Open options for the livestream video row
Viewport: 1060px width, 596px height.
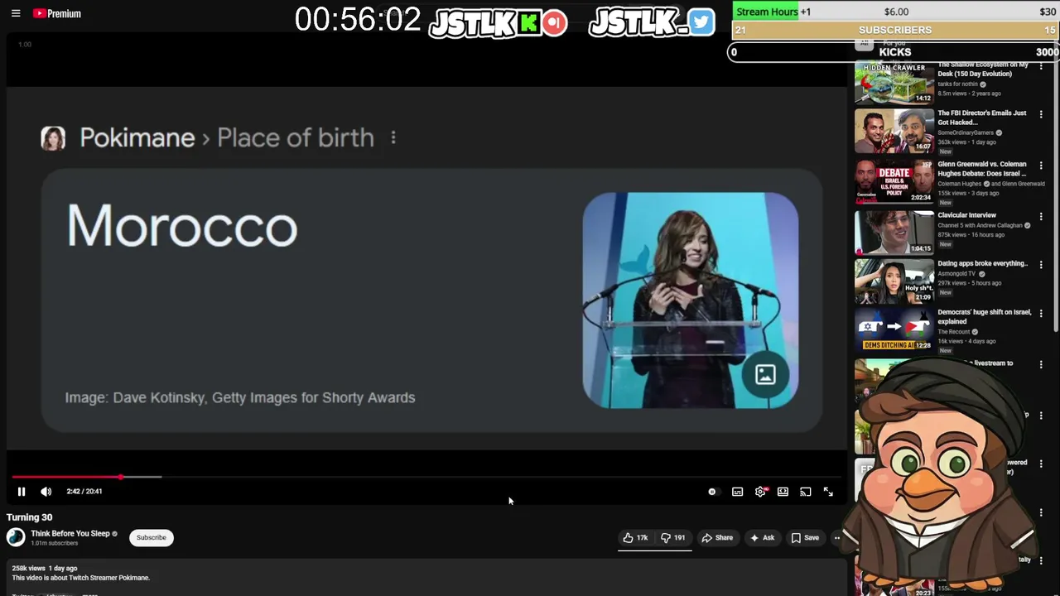(x=1041, y=364)
